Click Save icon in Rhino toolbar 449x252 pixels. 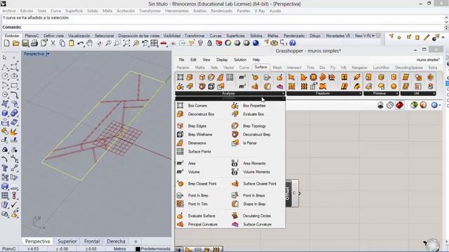pyautogui.click(x=25, y=43)
